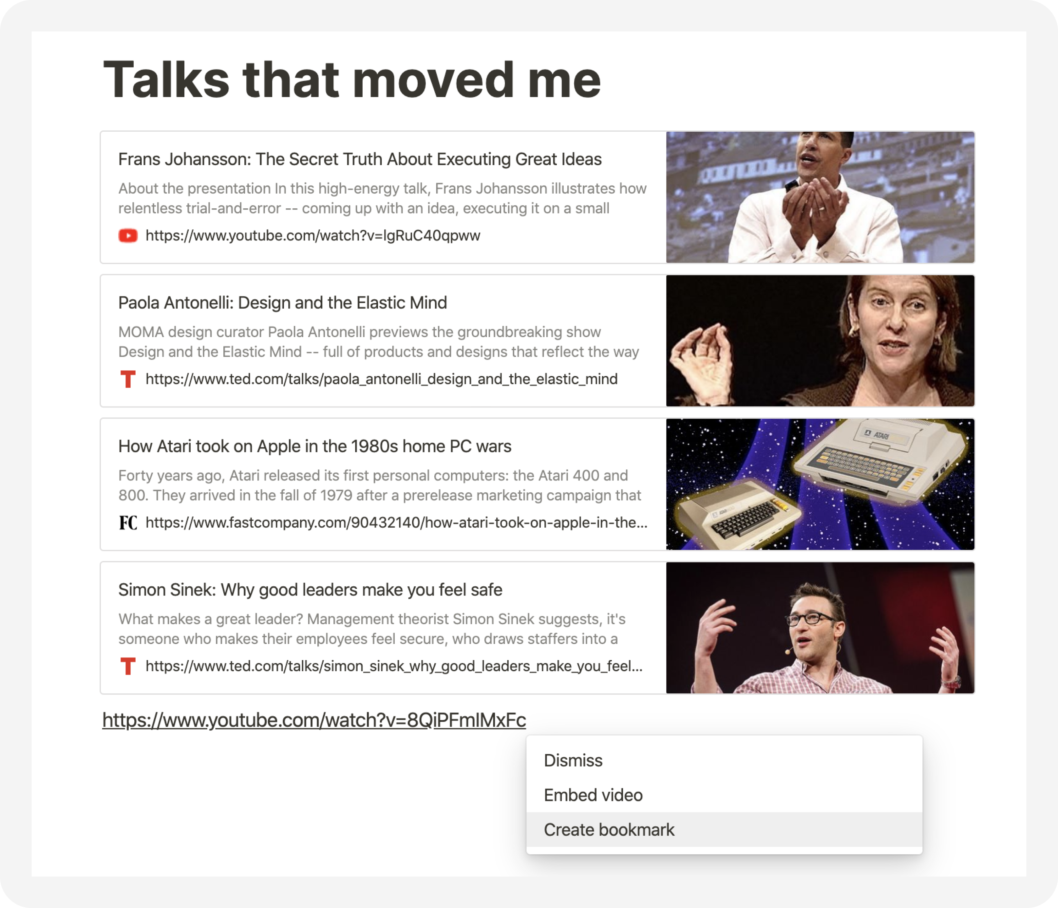Open the Paola Antonelli ted.com URL

coord(381,379)
